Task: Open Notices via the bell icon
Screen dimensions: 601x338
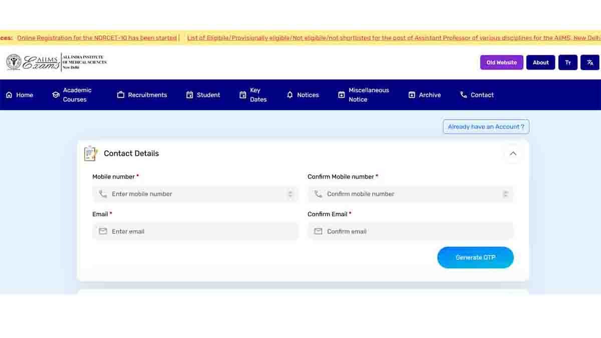Action: pyautogui.click(x=289, y=95)
